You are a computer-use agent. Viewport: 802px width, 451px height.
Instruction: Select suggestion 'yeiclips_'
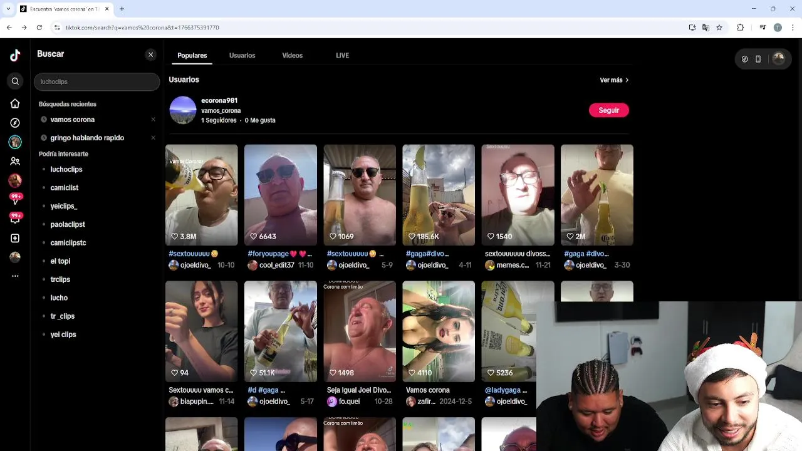point(64,206)
